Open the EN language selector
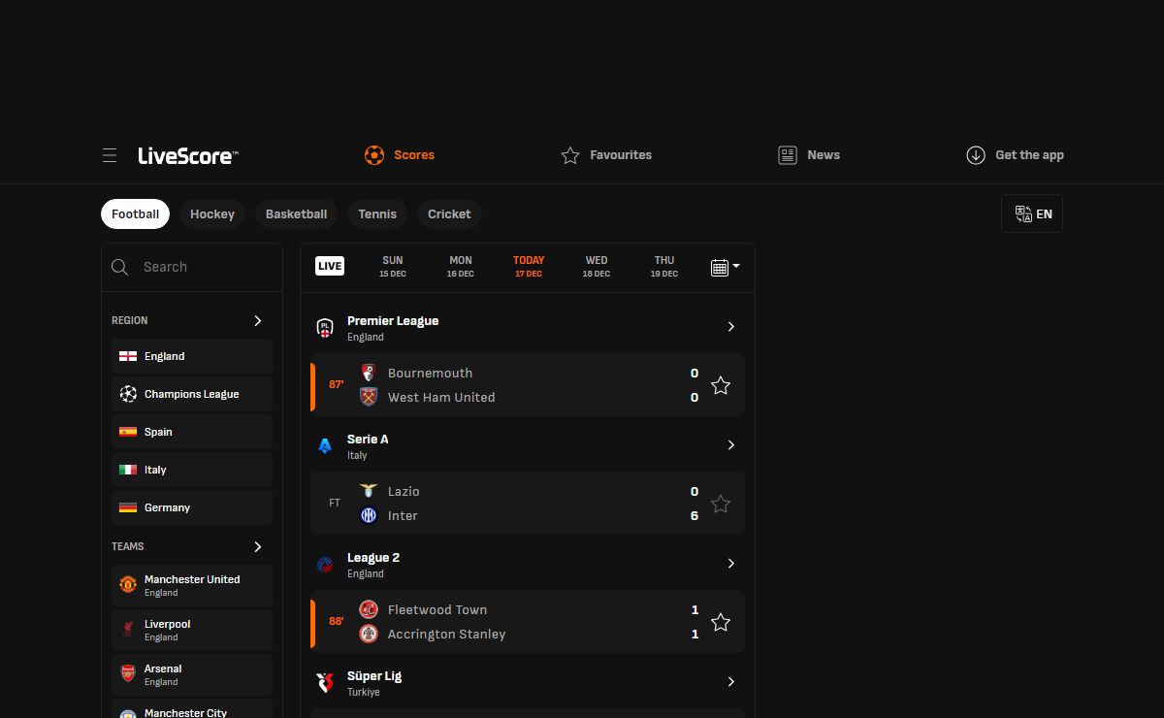 click(1032, 214)
